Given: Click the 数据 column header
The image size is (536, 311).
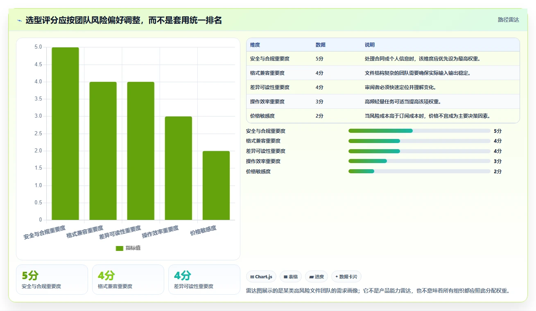Looking at the screenshot, I should [321, 45].
